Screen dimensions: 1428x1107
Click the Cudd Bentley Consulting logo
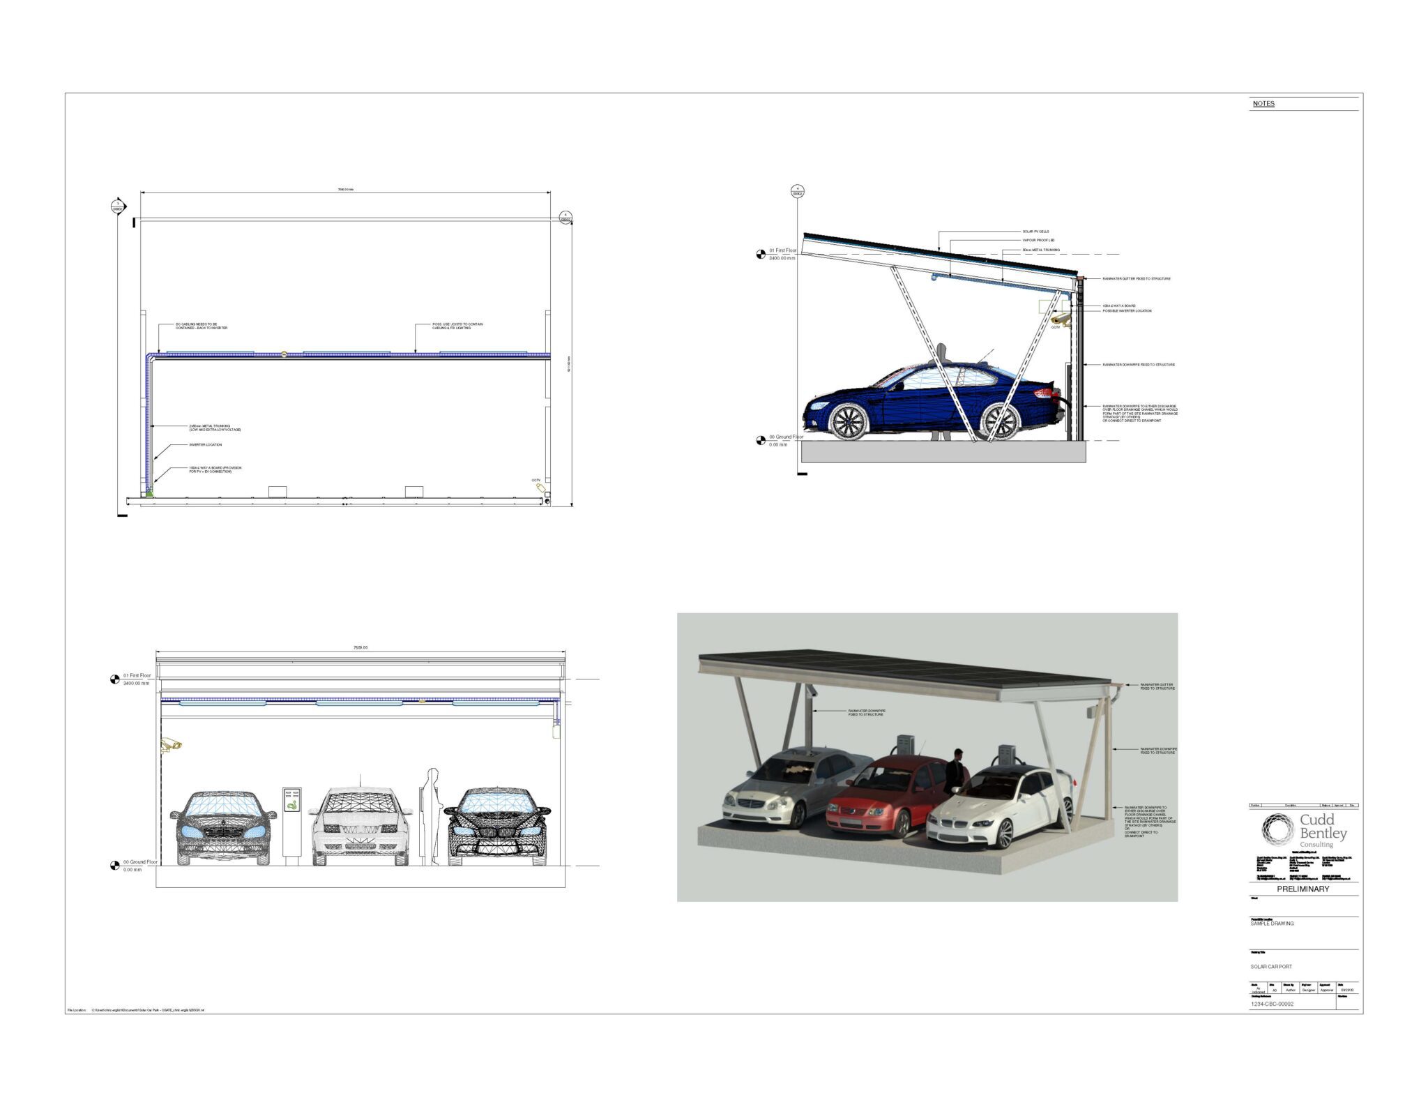point(1304,830)
